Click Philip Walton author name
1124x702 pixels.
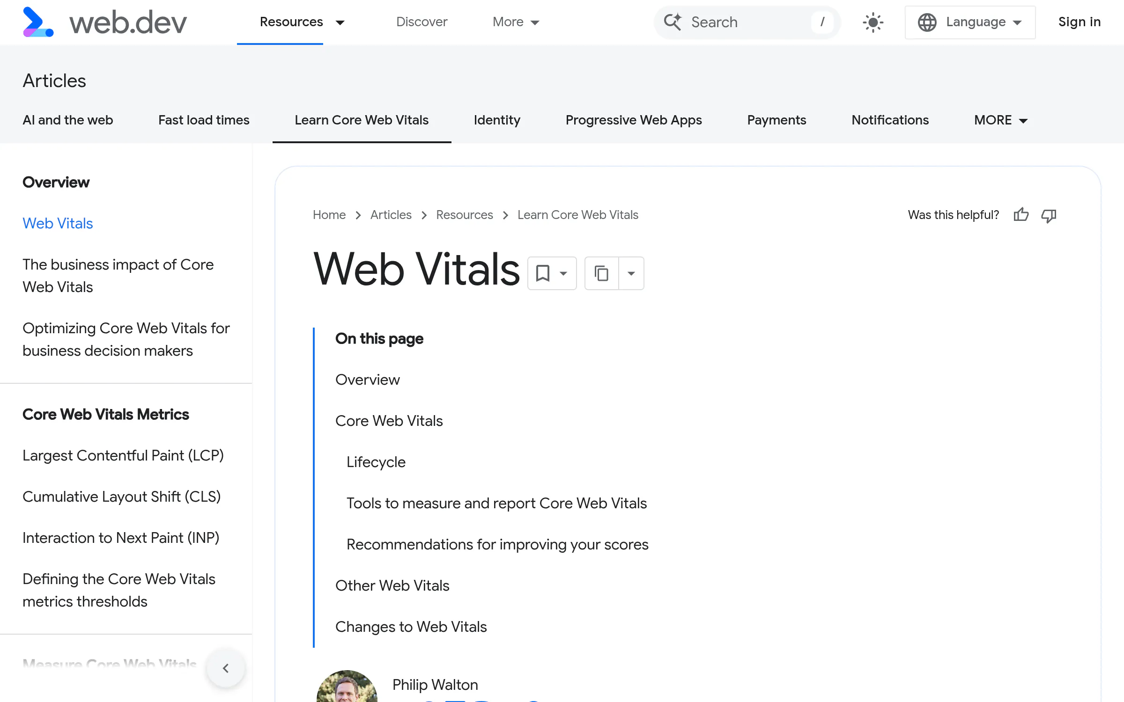tap(435, 685)
